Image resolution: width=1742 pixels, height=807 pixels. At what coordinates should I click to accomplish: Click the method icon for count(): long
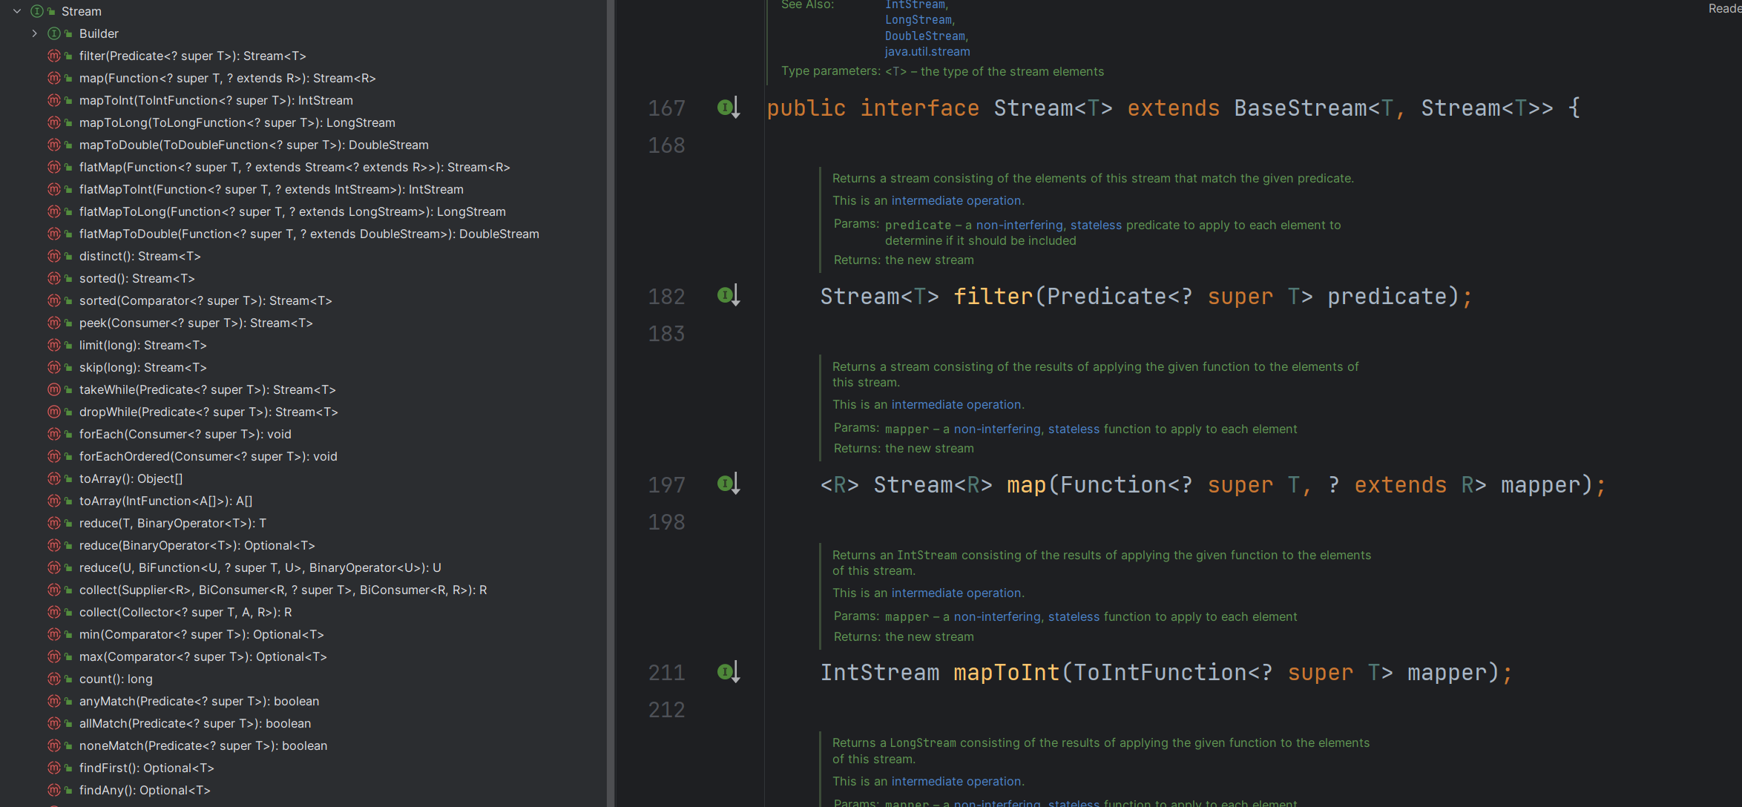(x=54, y=679)
